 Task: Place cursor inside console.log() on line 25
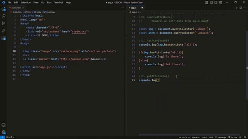[x=158, y=80]
